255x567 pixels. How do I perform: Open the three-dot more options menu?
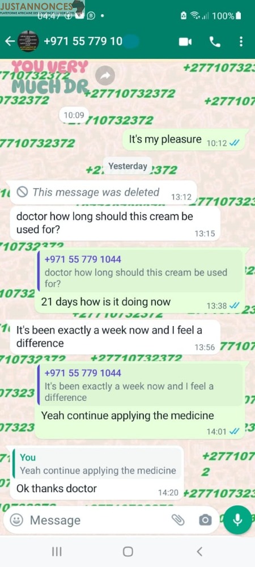pyautogui.click(x=241, y=42)
